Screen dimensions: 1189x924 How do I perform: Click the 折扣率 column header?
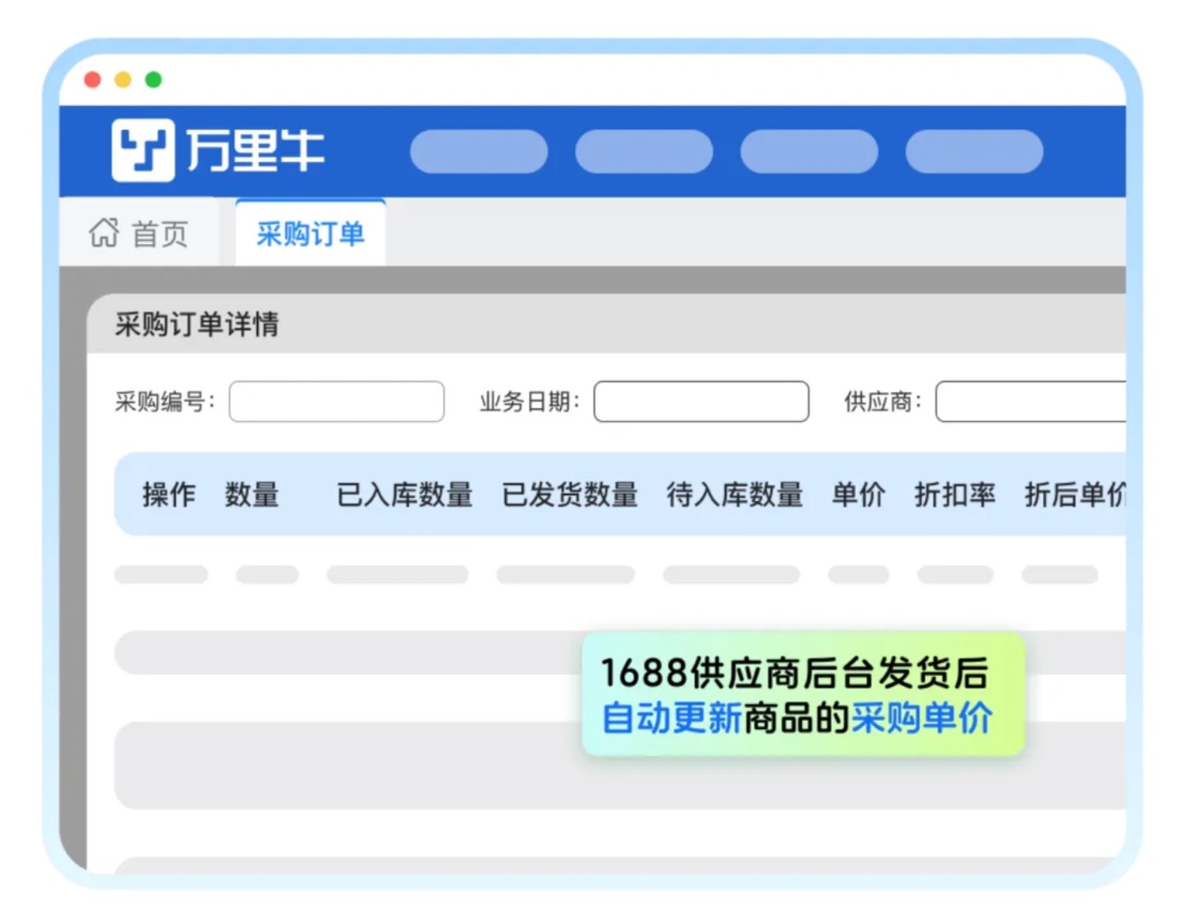(x=955, y=495)
